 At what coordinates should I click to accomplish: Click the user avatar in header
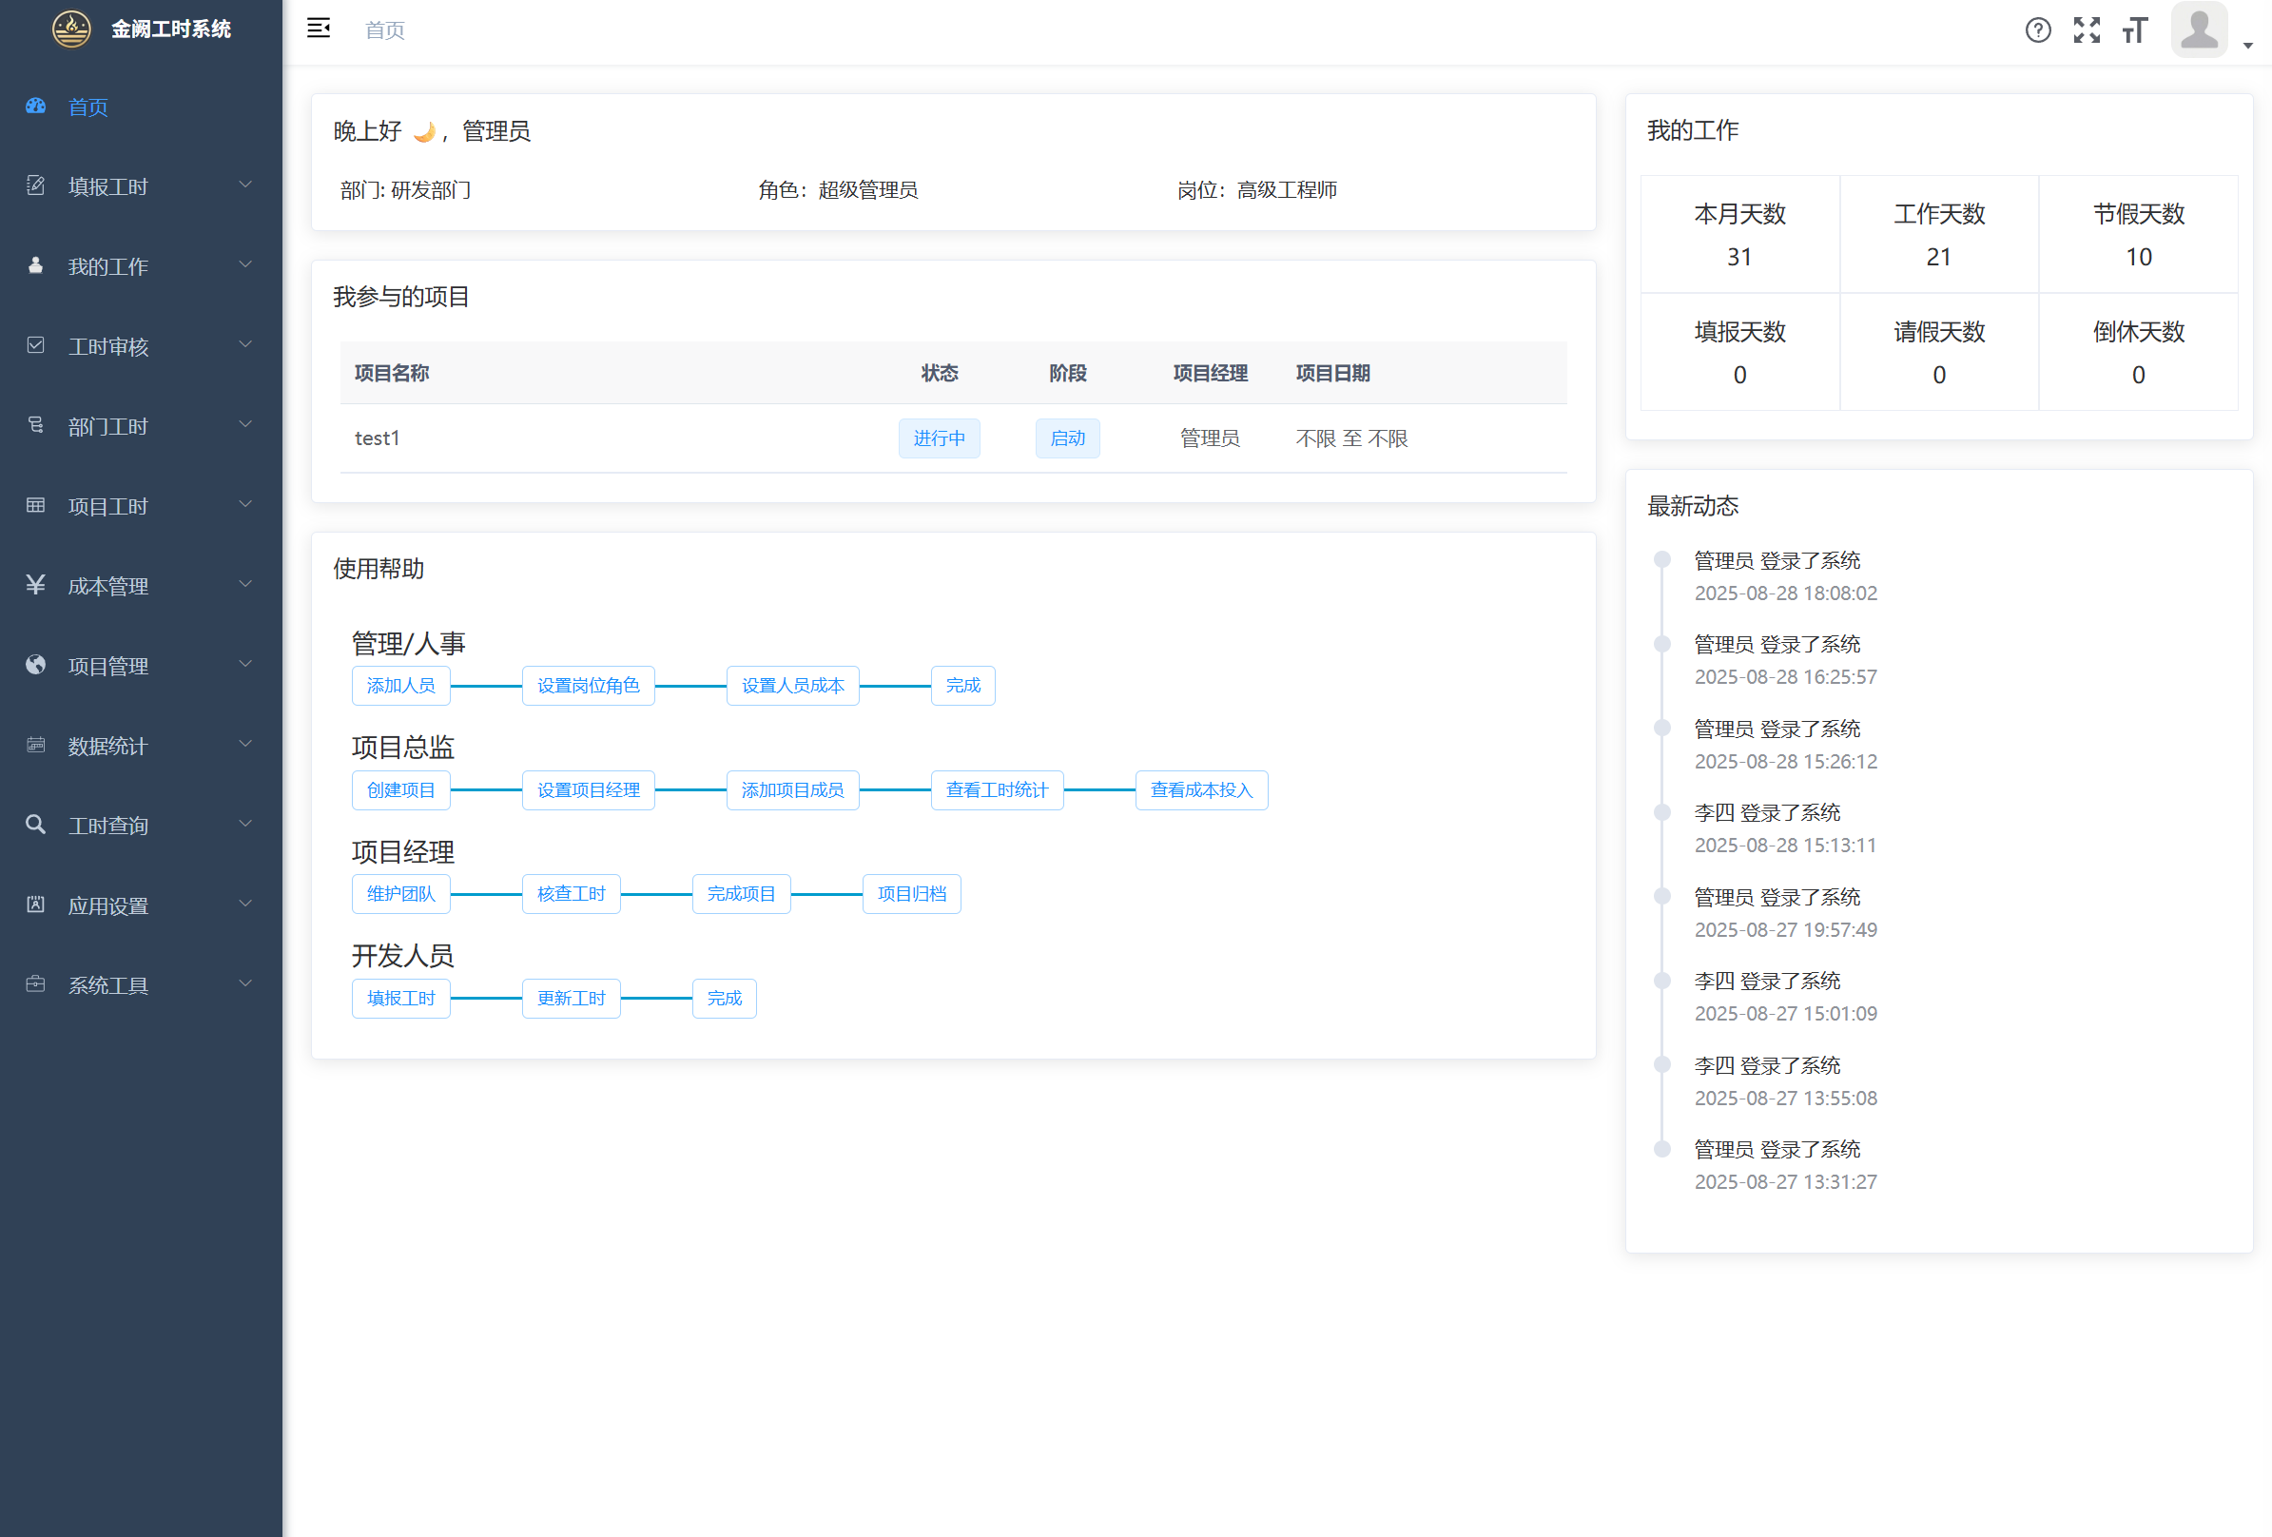pos(2198,29)
